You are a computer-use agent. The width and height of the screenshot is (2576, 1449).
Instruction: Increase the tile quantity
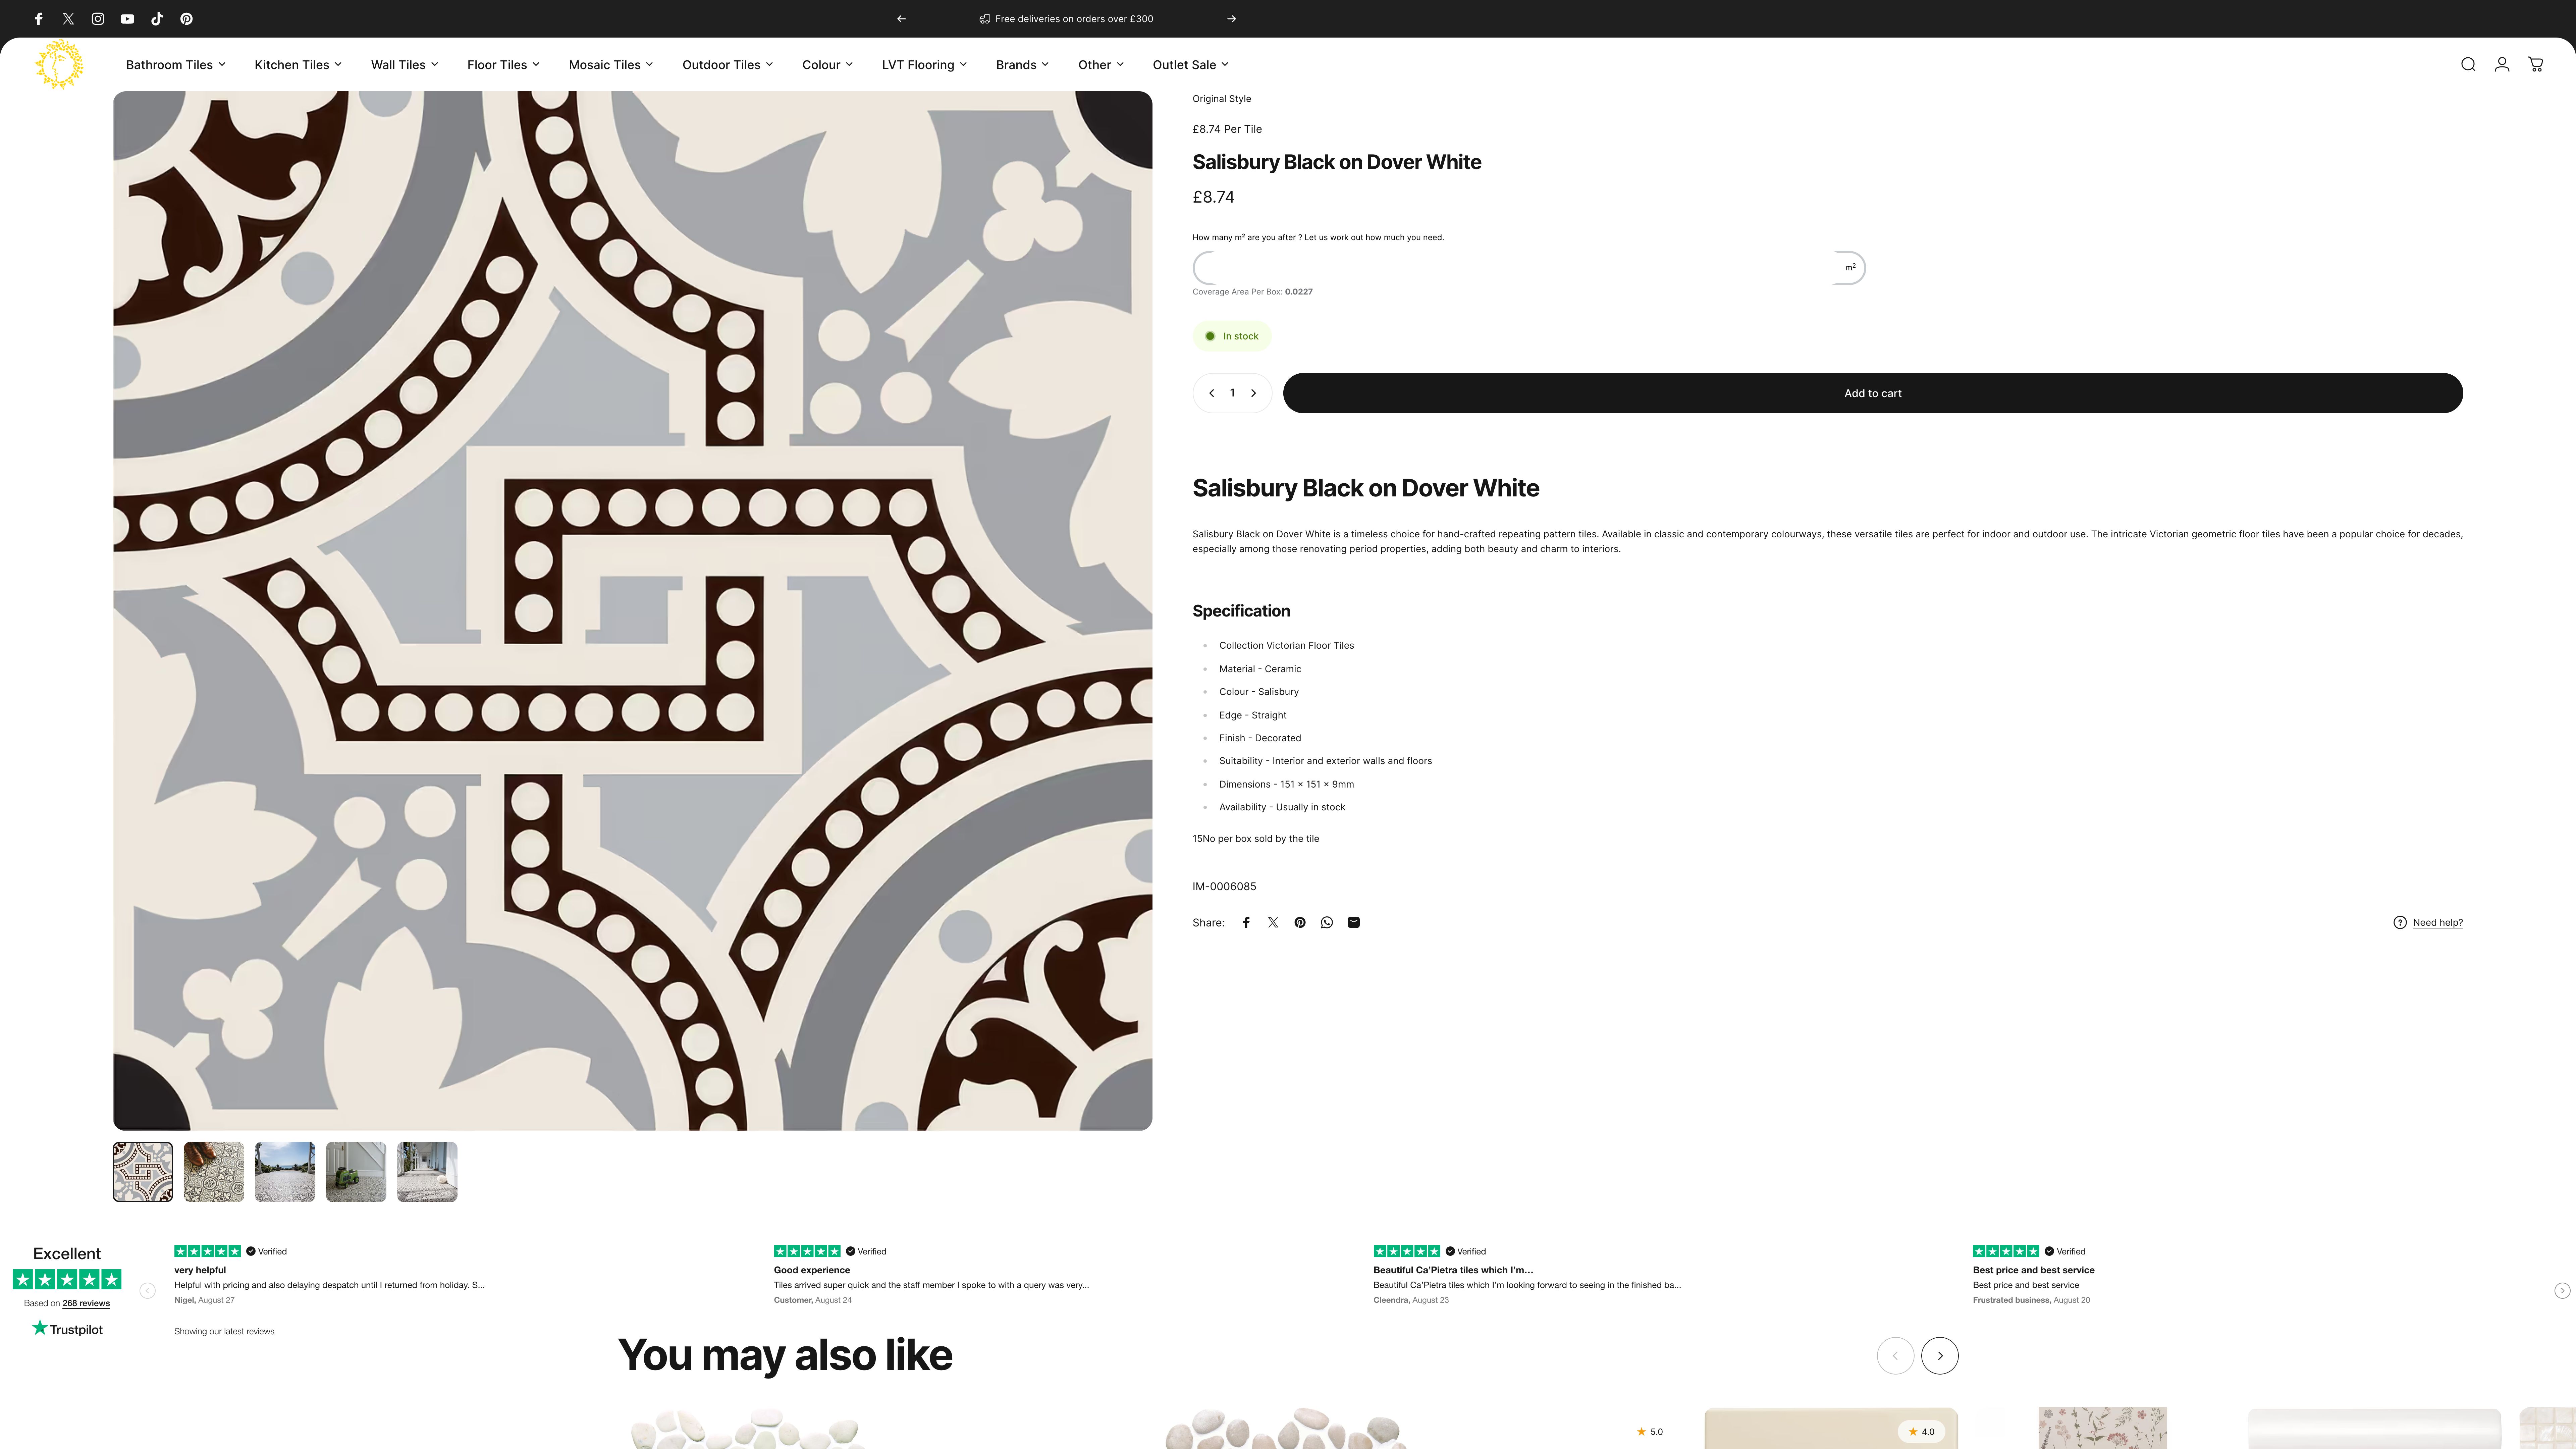click(x=1253, y=392)
